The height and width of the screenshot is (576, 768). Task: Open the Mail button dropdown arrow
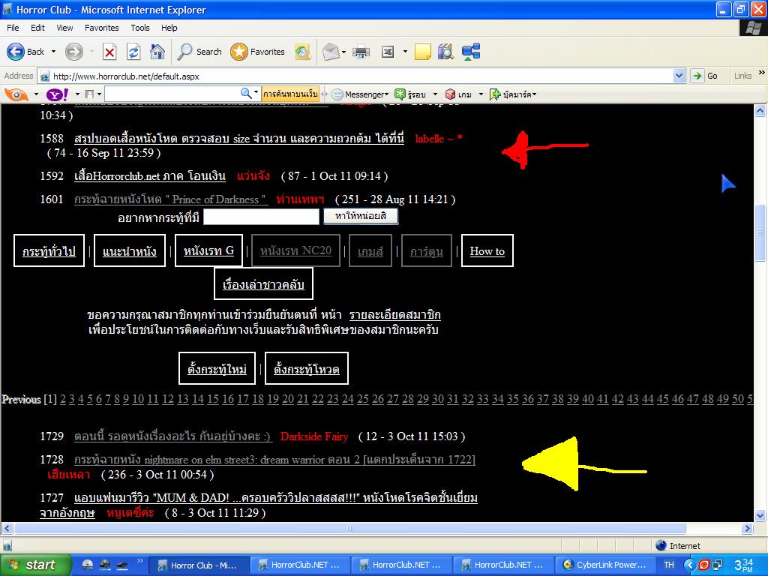pyautogui.click(x=343, y=52)
